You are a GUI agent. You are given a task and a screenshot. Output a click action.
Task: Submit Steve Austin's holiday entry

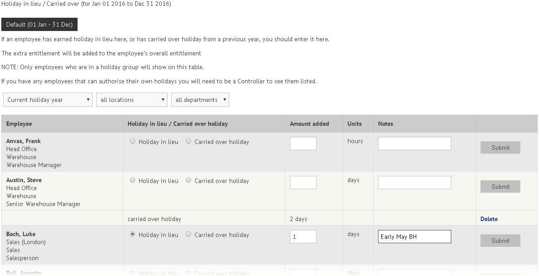(x=500, y=186)
